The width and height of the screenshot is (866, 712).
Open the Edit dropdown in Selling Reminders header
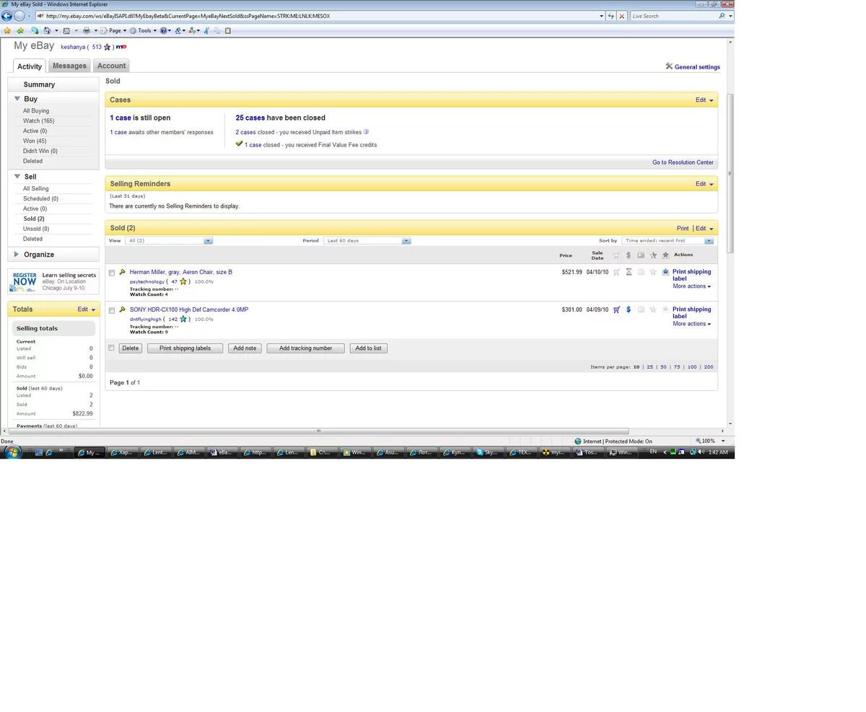click(x=704, y=184)
